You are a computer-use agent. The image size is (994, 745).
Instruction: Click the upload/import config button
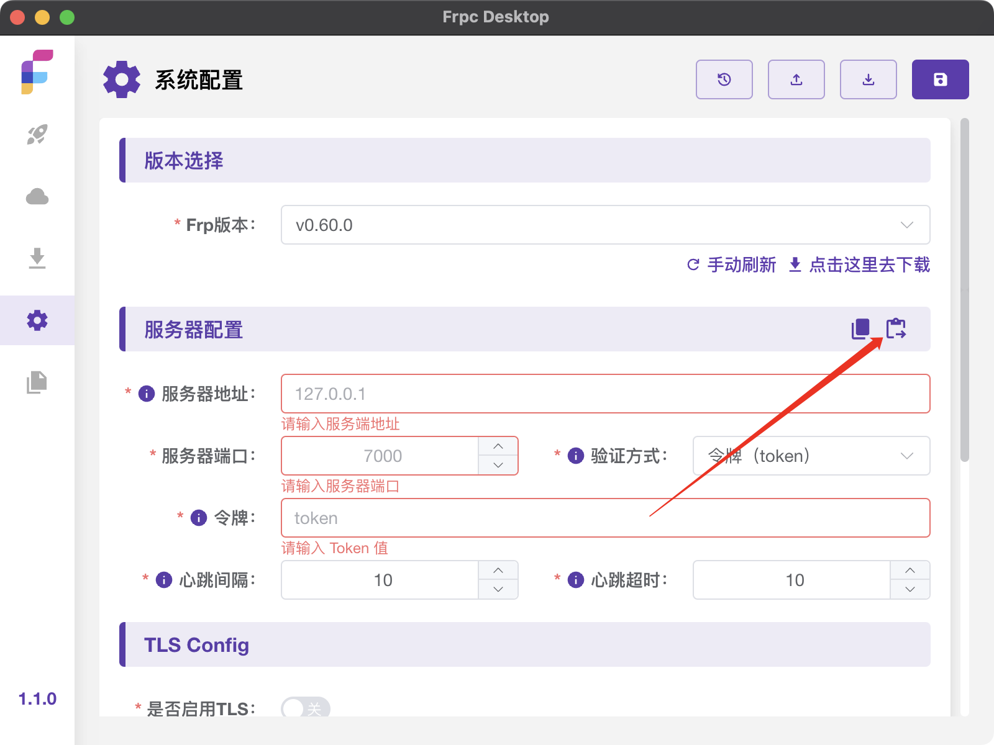tap(796, 79)
